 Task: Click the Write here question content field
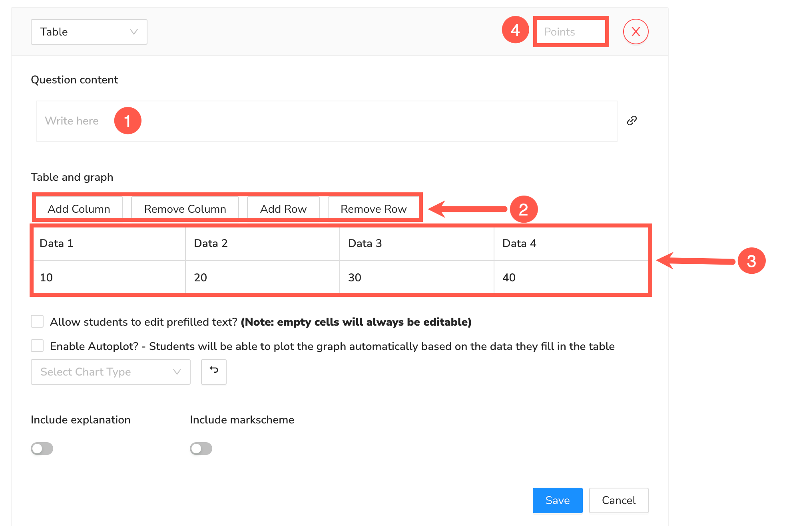tap(320, 121)
